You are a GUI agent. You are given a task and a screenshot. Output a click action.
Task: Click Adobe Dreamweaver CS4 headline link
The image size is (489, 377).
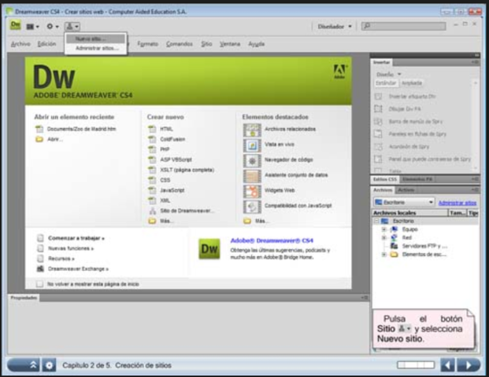click(272, 240)
